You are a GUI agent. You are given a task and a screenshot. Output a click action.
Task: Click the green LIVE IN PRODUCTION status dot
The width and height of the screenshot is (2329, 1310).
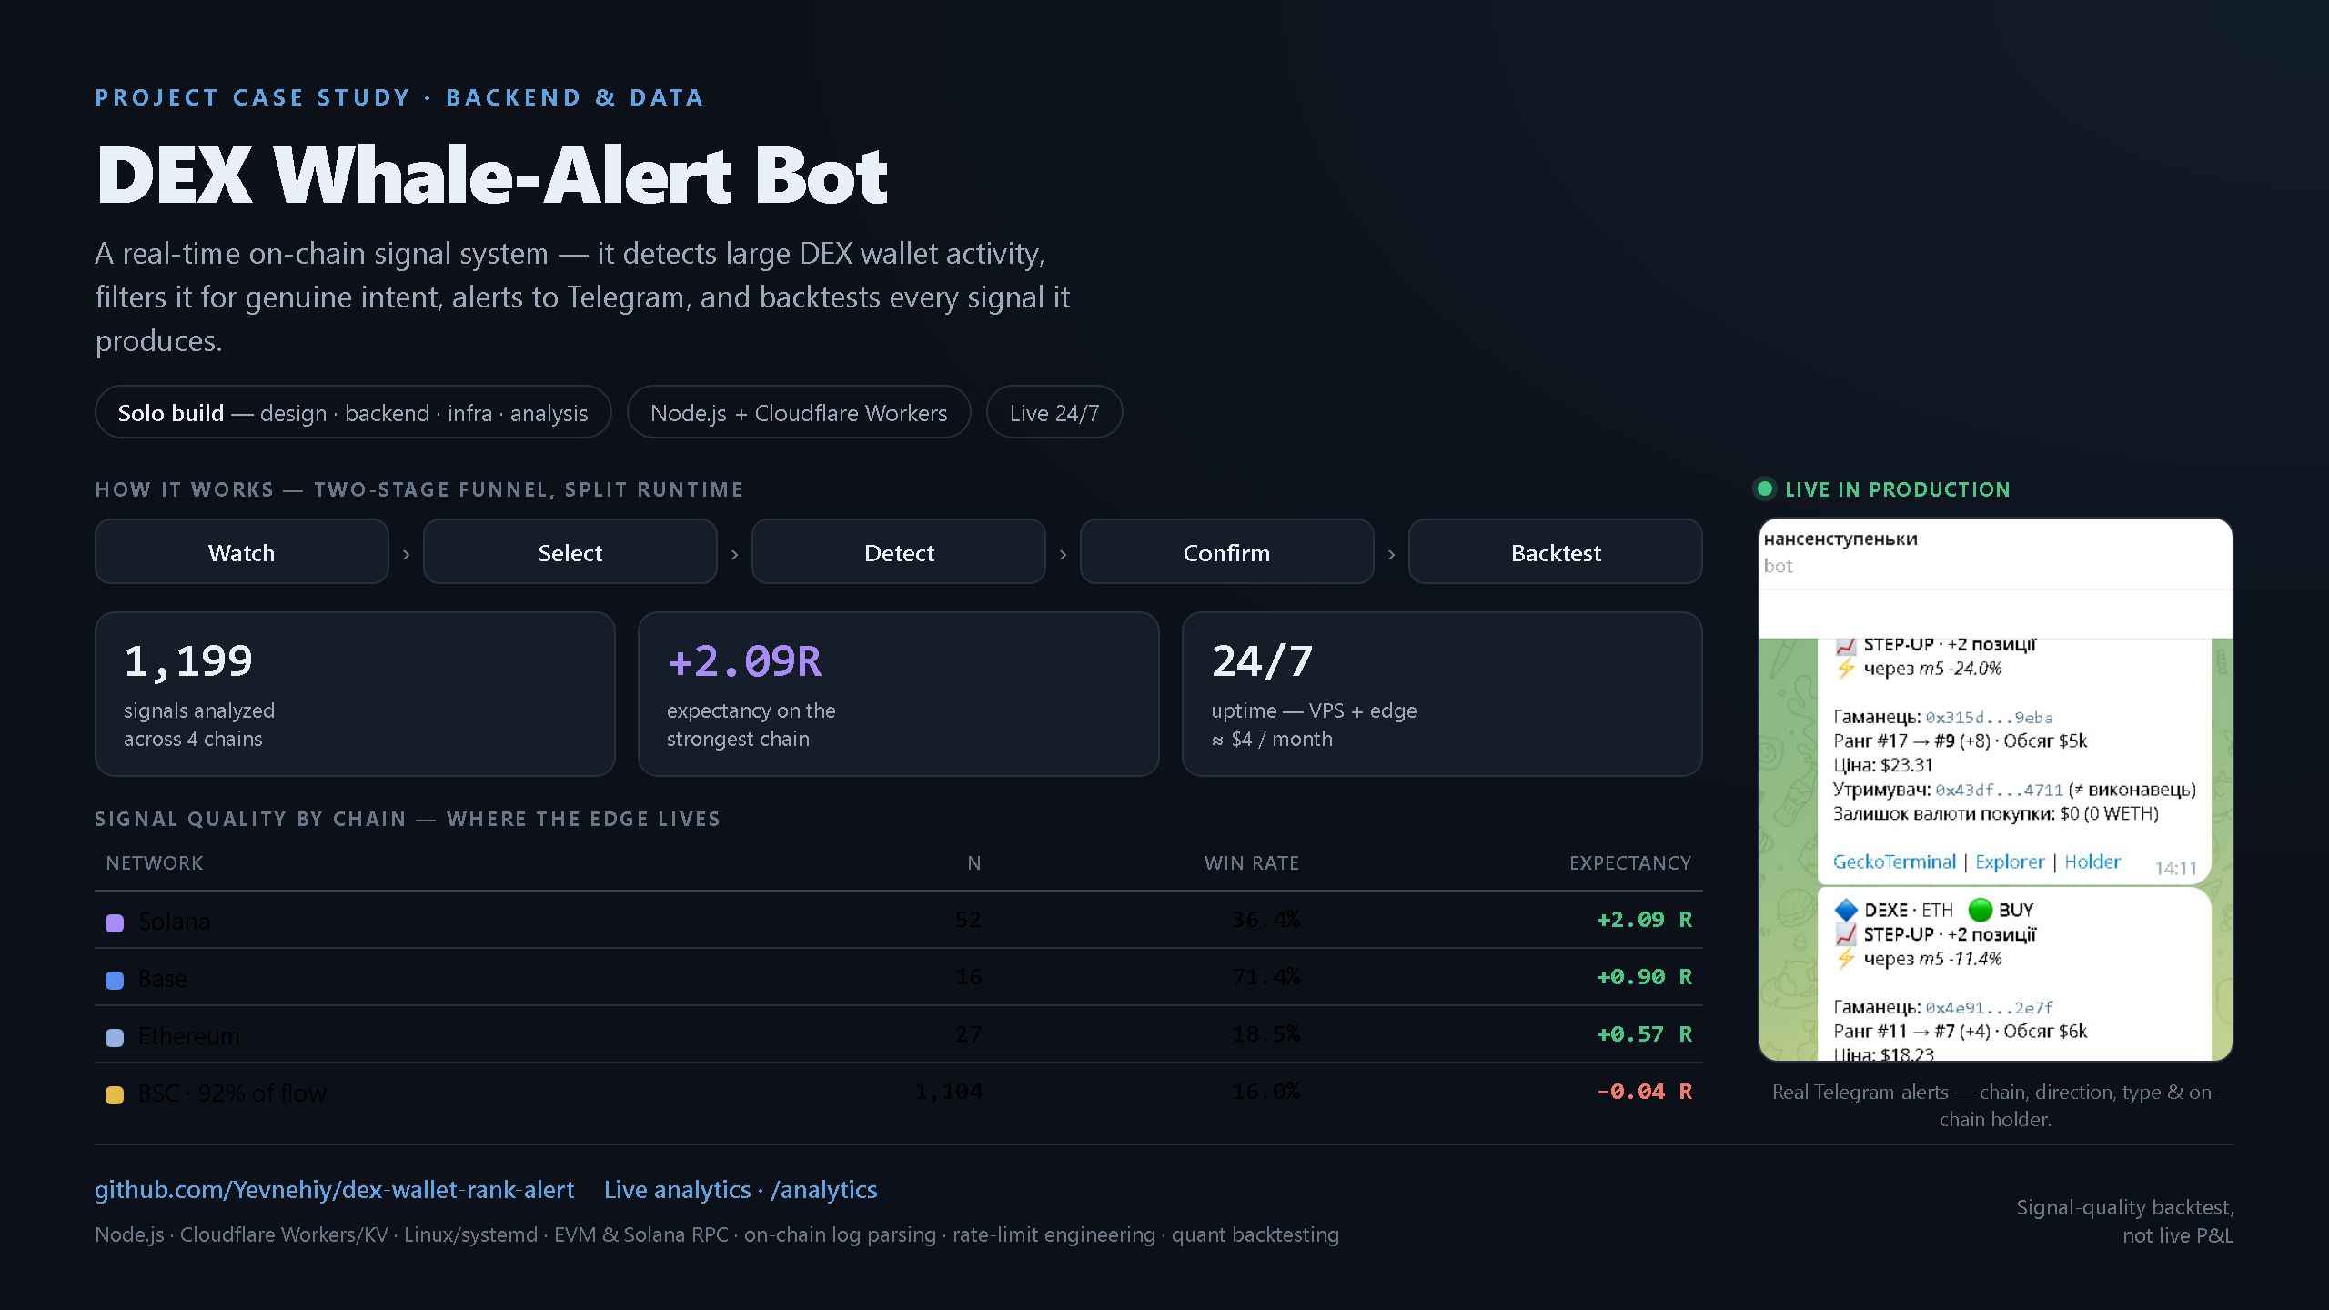pyautogui.click(x=1765, y=489)
